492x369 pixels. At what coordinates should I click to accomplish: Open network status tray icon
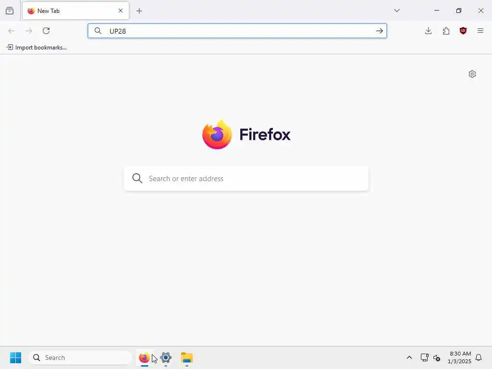pos(425,357)
